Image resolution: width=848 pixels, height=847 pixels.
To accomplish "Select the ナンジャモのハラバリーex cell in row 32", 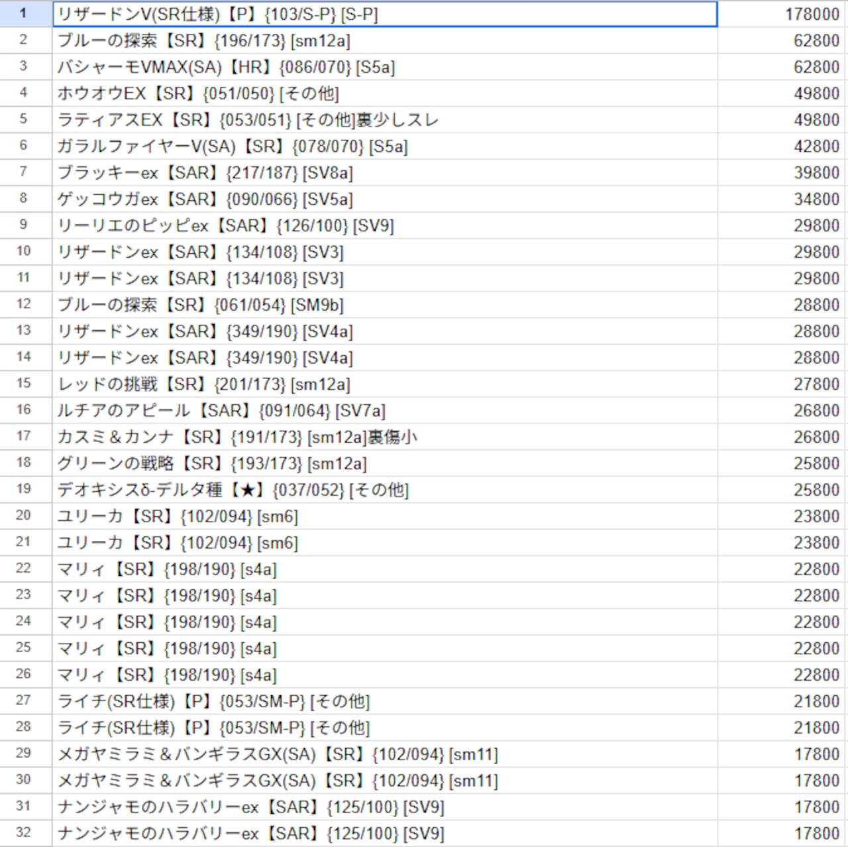I will [385, 834].
